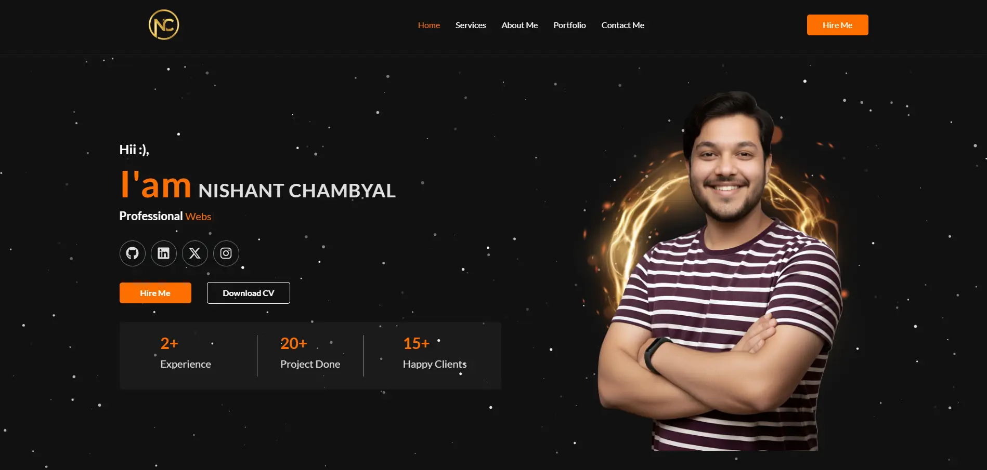Click the 15+ Happy Clients stat
Image resolution: width=987 pixels, height=470 pixels.
[x=435, y=353]
